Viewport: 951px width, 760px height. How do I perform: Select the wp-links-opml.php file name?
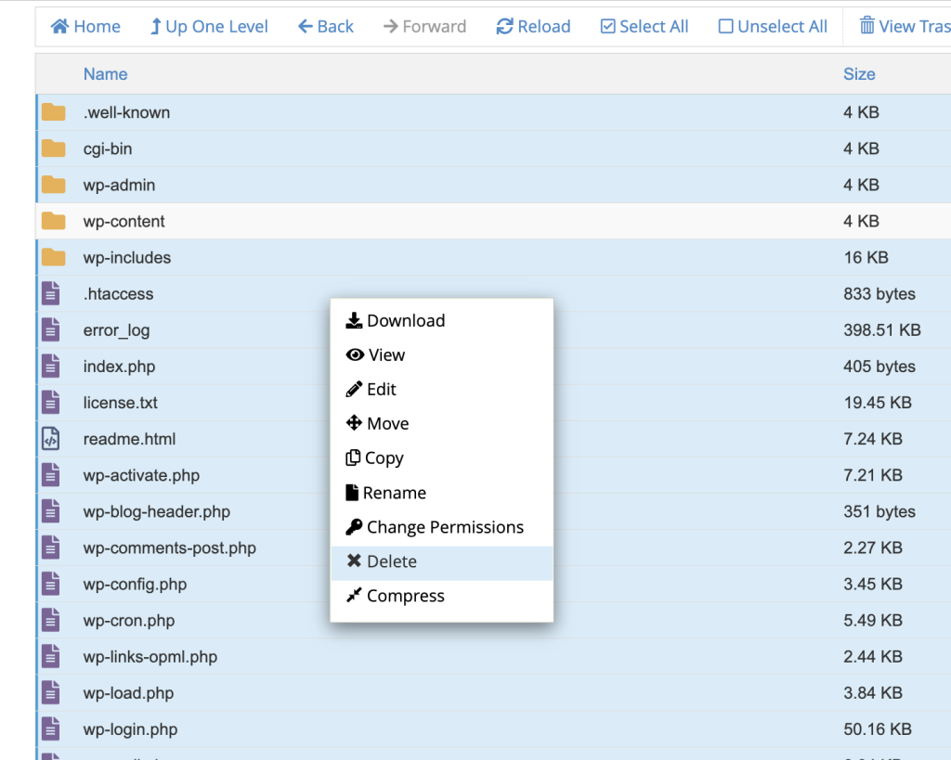coord(150,657)
